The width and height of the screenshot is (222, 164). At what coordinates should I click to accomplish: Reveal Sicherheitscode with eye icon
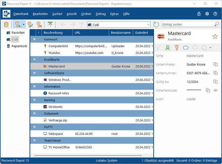point(215,90)
